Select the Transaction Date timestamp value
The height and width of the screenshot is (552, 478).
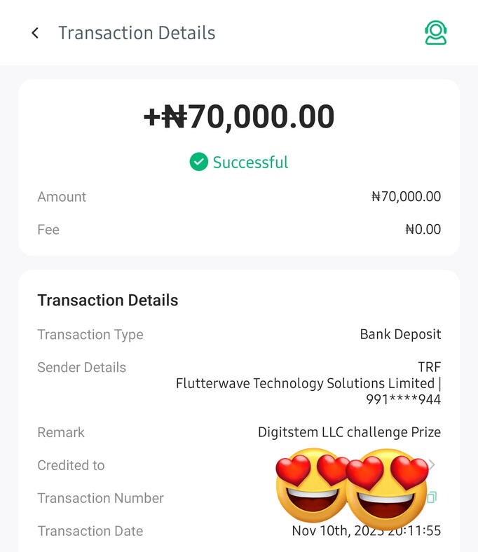[x=366, y=531]
